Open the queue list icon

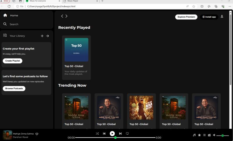[x=204, y=135]
